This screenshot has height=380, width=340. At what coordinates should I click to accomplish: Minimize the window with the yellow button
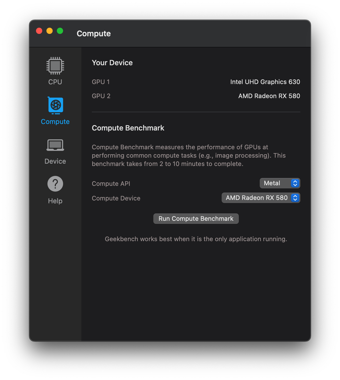pyautogui.click(x=50, y=31)
